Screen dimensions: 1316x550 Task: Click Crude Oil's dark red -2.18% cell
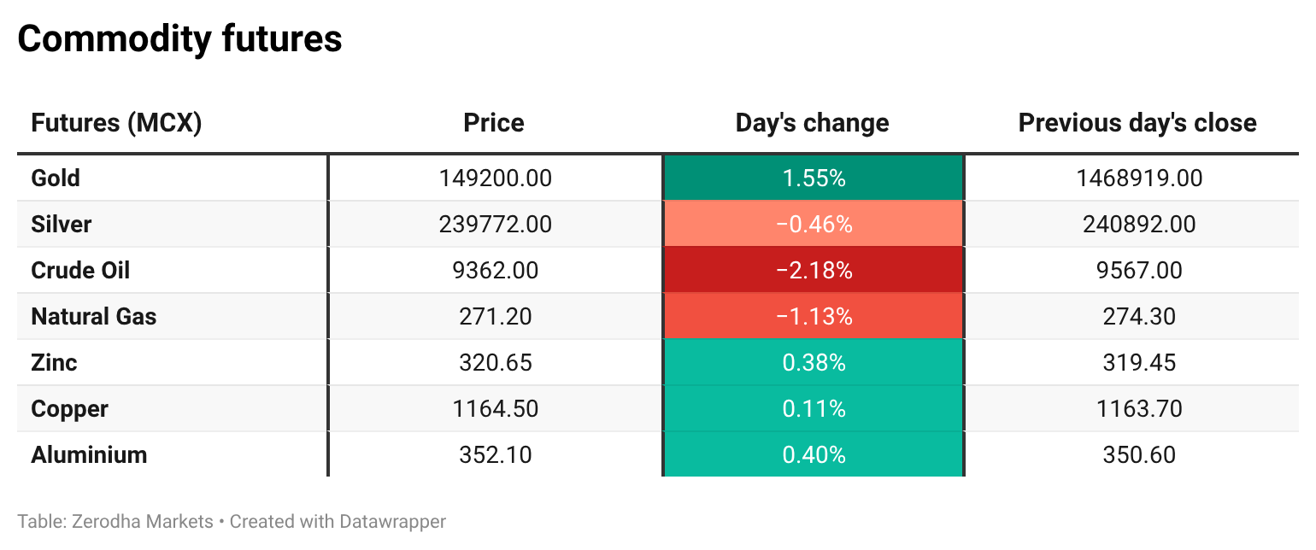[x=814, y=270]
